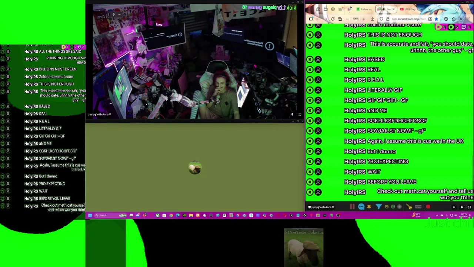Expand the browser tab list chevron
The image size is (474, 267).
(x=429, y=9)
